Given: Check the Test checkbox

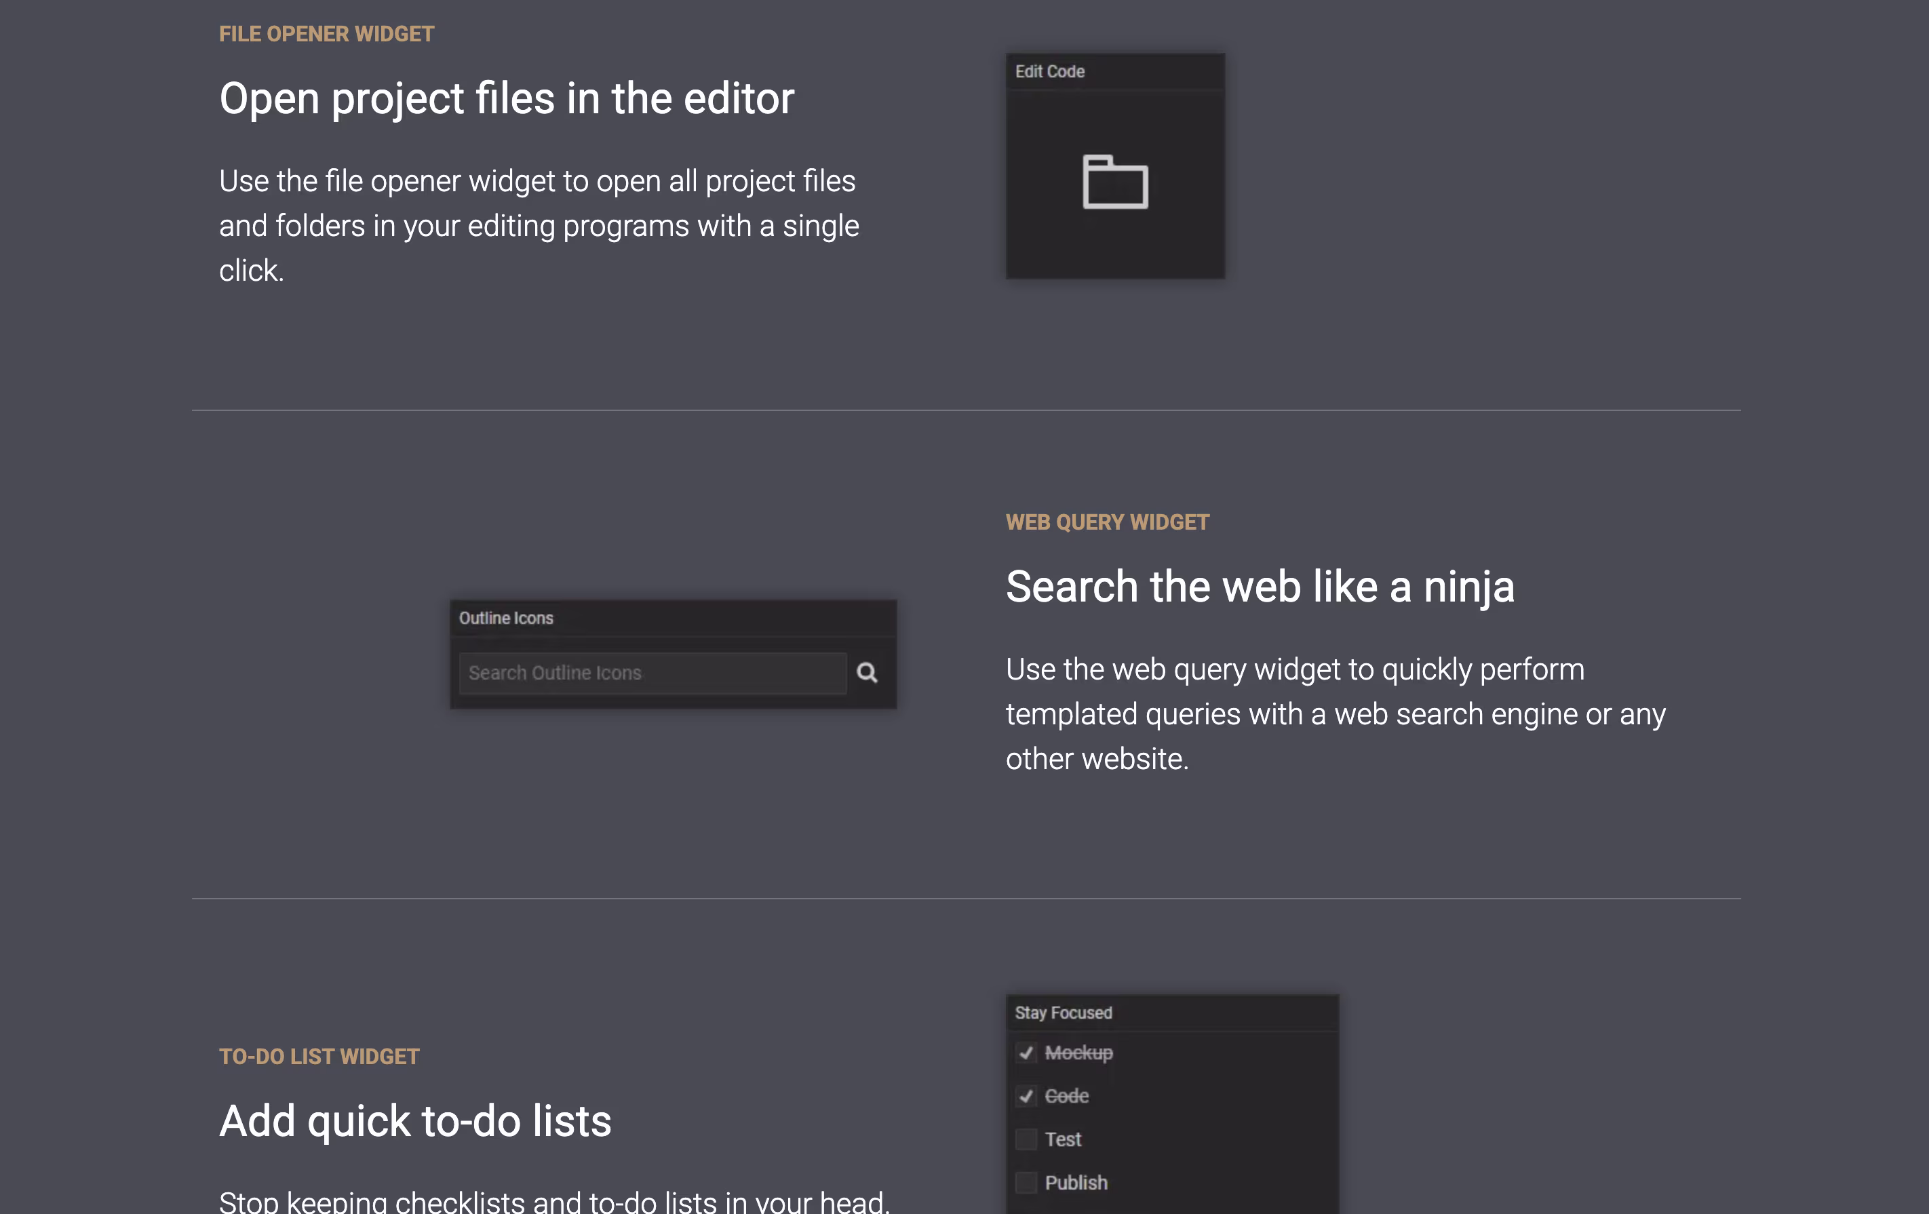Looking at the screenshot, I should pos(1026,1139).
